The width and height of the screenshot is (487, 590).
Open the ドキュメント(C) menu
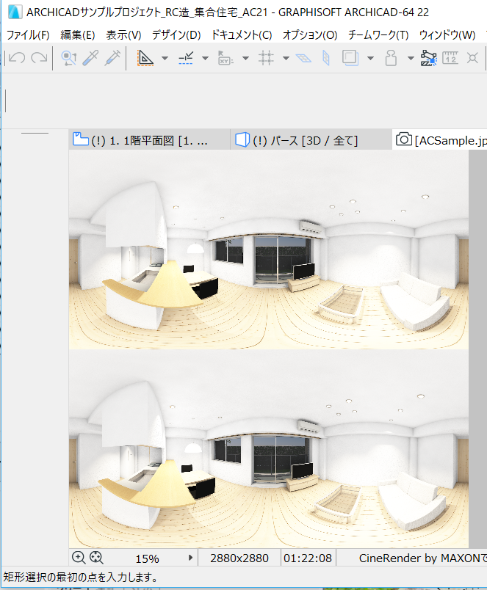tap(242, 35)
